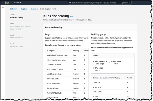Click the Bugs section heading
The width and height of the screenshot is (153, 101).
pyautogui.click(x=47, y=35)
